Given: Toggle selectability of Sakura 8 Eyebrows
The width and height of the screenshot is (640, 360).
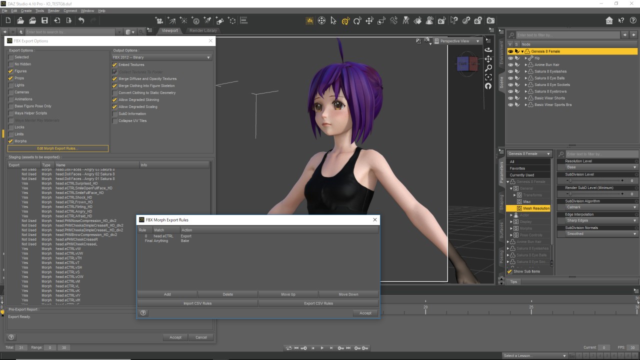Looking at the screenshot, I should point(517,91).
